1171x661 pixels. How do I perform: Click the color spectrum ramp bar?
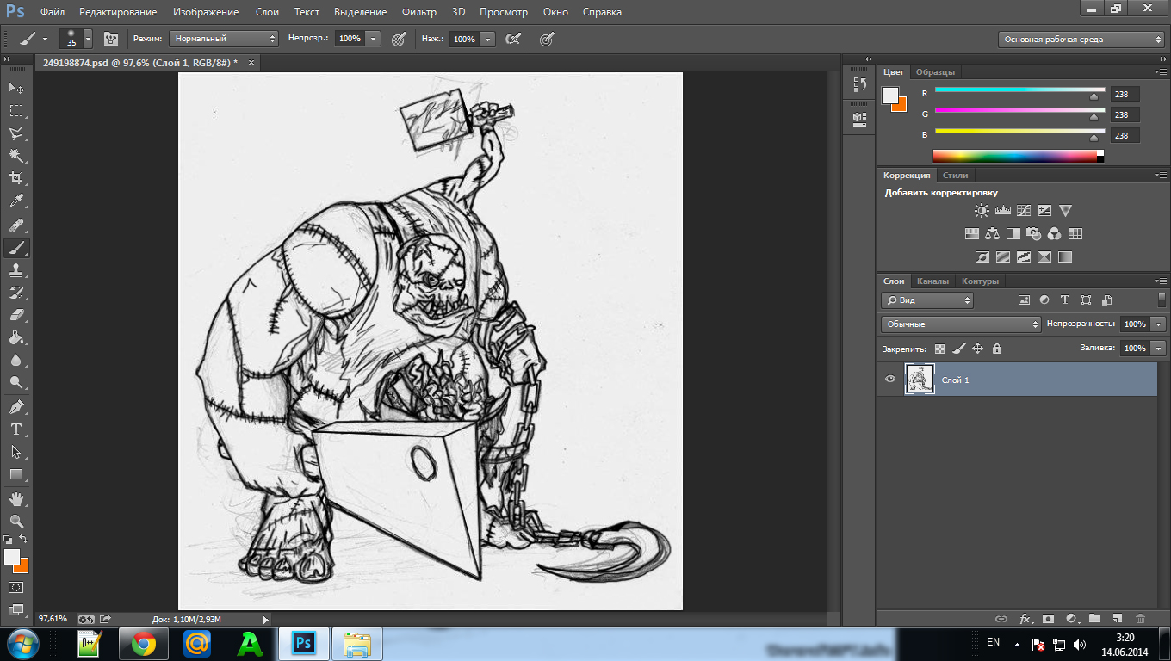pyautogui.click(x=1014, y=156)
